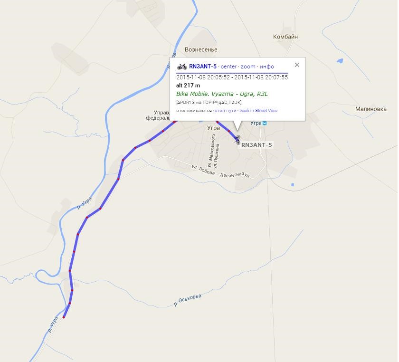Close the RN3ANT-5 info popup
This screenshot has width=399, height=362.
coord(297,65)
